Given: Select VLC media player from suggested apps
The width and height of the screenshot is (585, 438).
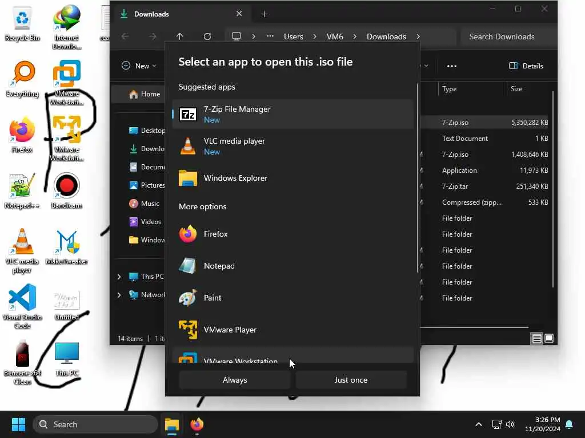Looking at the screenshot, I should point(293,146).
